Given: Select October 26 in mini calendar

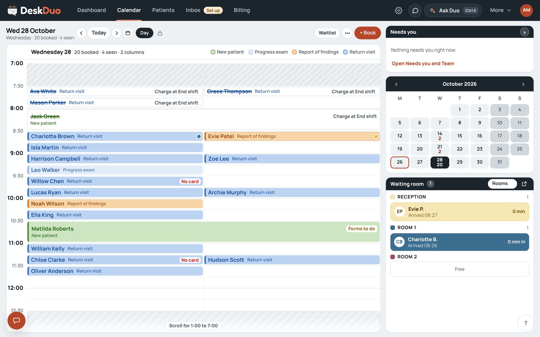Looking at the screenshot, I should [x=400, y=162].
